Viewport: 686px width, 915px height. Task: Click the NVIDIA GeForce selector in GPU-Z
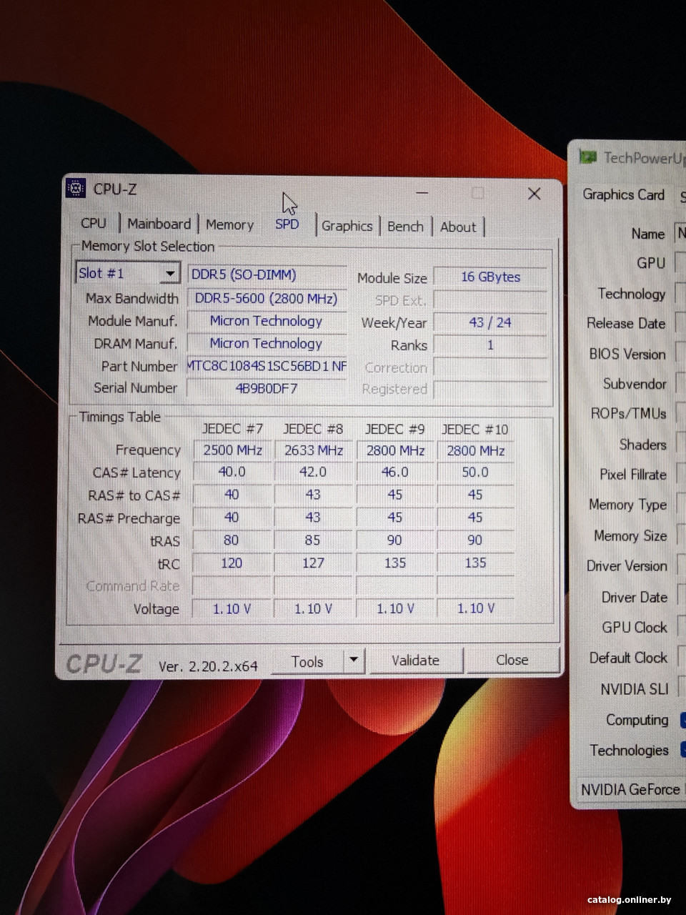tap(632, 789)
